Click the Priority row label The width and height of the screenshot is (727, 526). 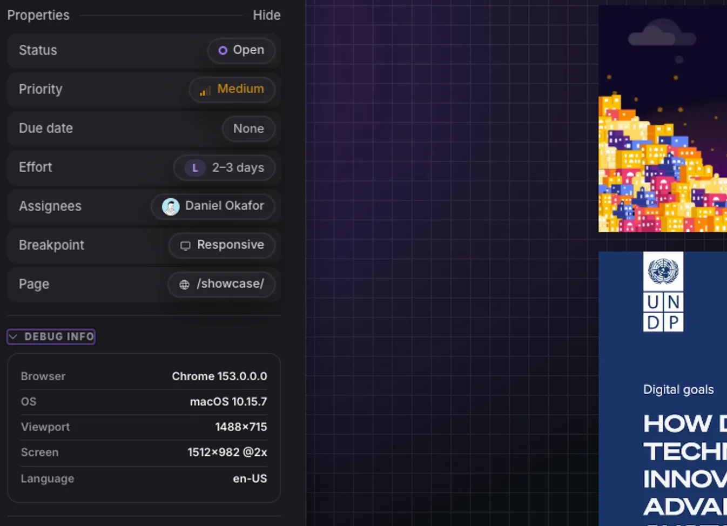(41, 89)
